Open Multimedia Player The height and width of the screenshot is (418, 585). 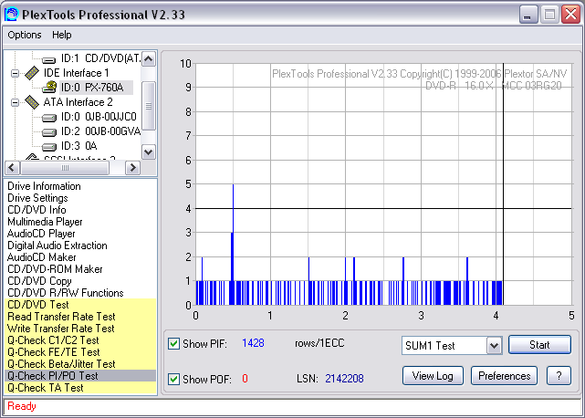pos(45,222)
